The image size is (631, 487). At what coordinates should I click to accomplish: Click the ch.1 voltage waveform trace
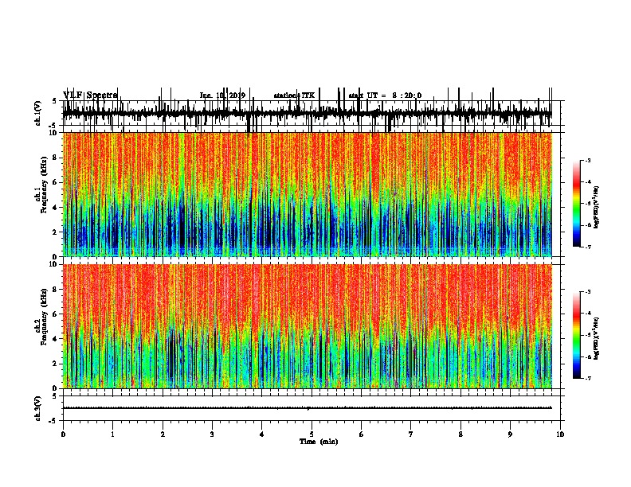[308, 113]
